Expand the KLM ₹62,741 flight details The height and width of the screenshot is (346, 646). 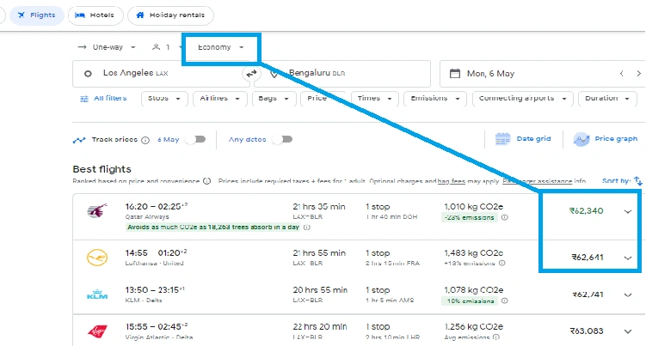pos(627,295)
